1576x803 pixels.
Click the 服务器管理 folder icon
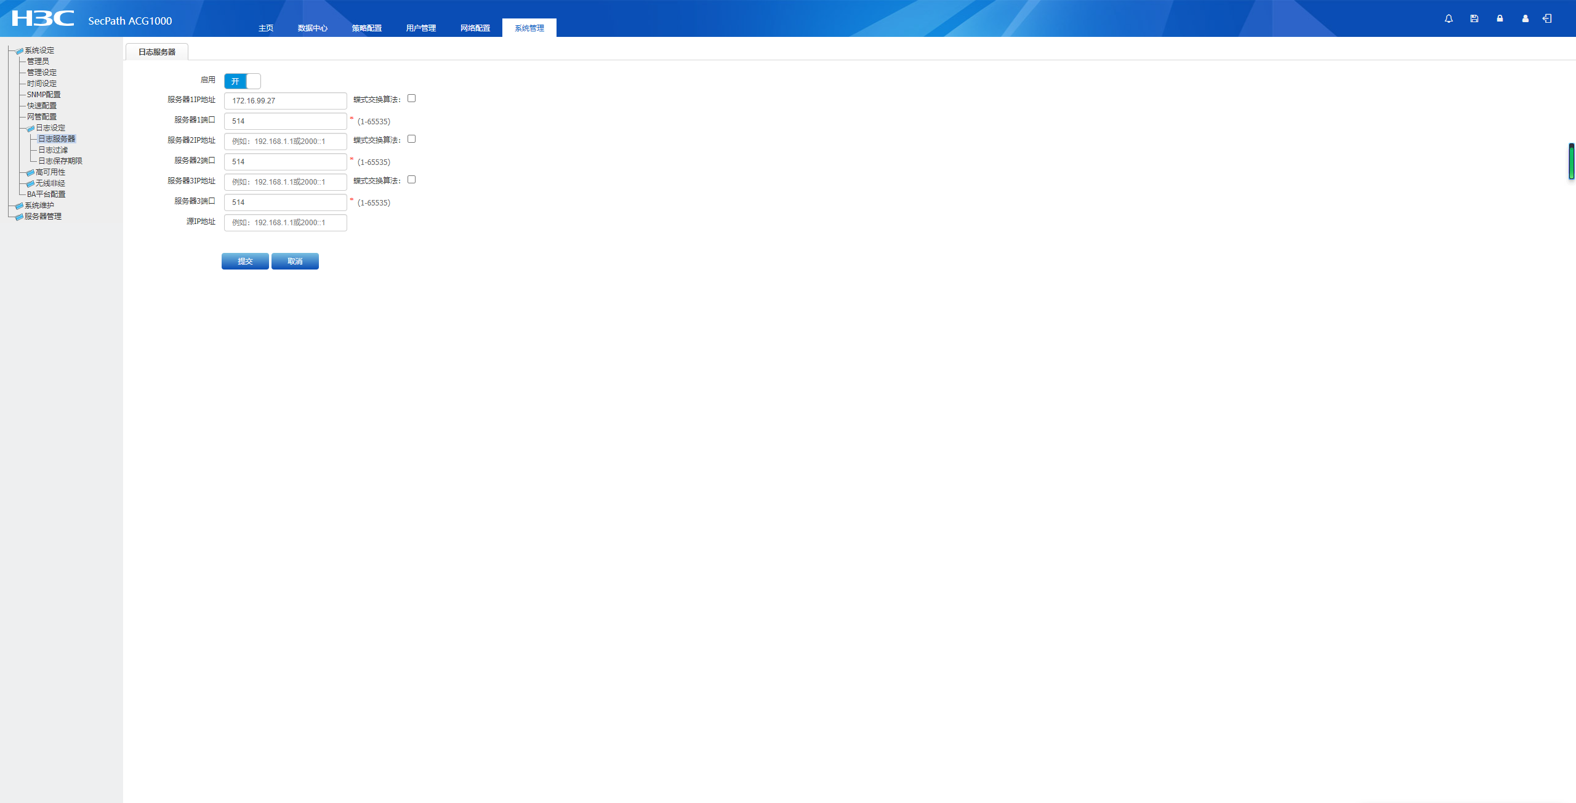19,217
